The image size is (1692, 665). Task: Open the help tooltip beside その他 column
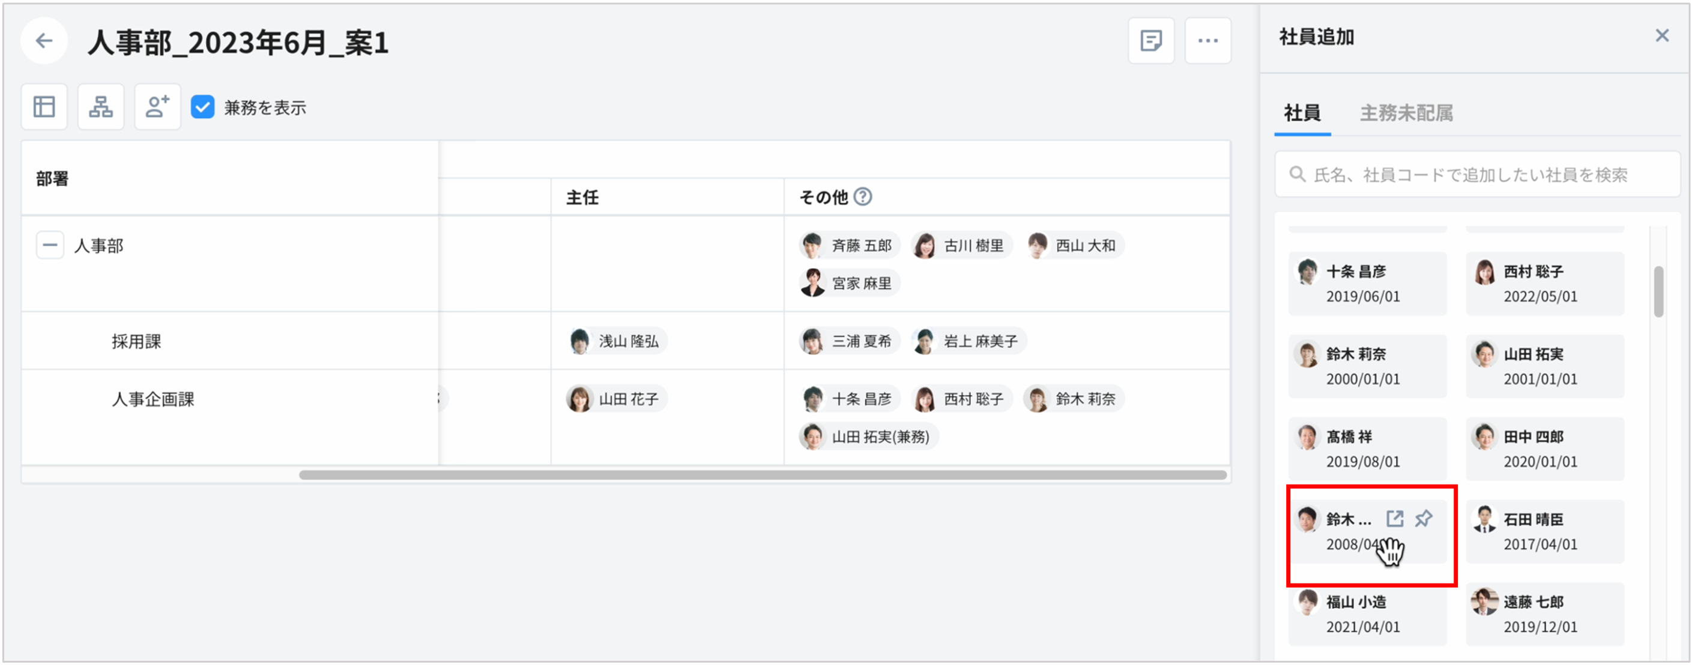(x=863, y=196)
